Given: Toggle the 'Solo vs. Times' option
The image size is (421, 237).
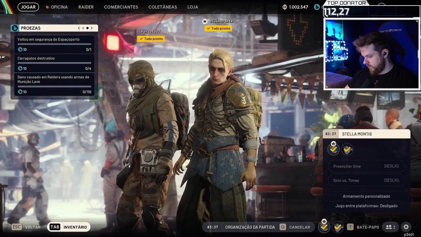Looking at the screenshot, I should (366, 180).
